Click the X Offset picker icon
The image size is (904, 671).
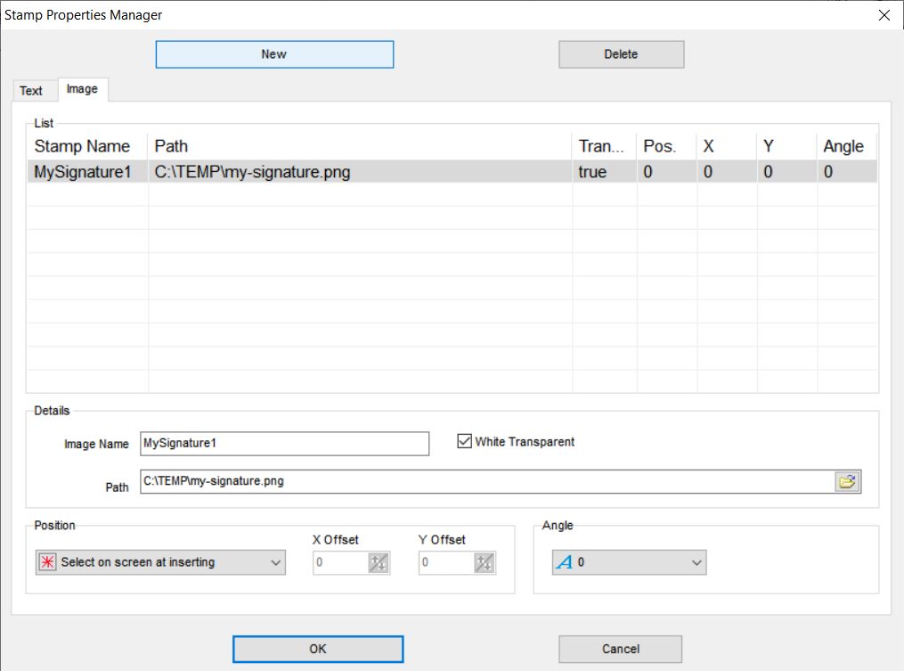click(379, 562)
